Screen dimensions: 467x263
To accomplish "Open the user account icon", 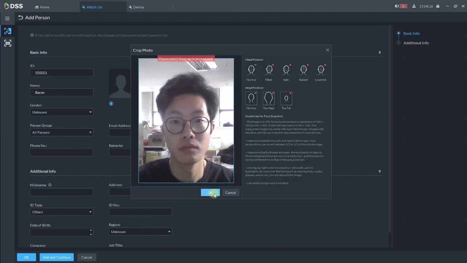I will (414, 6).
